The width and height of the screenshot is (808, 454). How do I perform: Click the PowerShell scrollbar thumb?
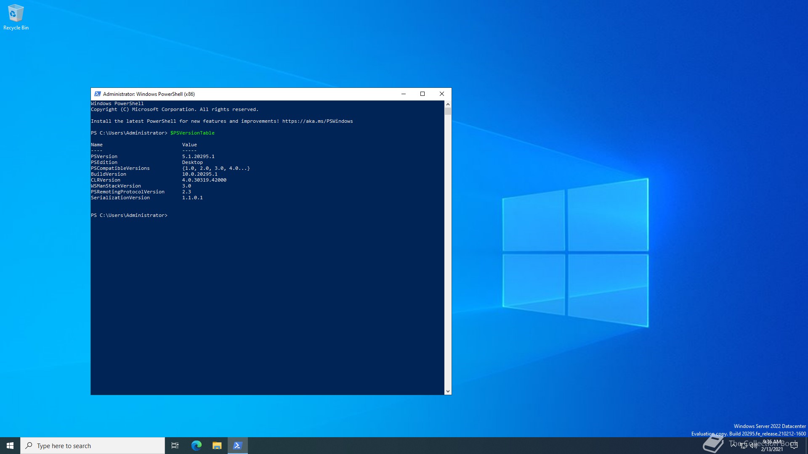448,111
